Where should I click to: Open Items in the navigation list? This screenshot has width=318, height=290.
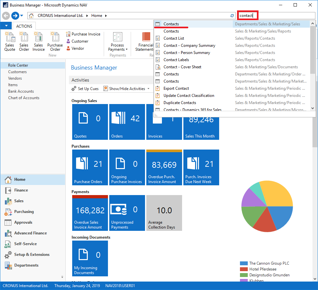(33, 85)
